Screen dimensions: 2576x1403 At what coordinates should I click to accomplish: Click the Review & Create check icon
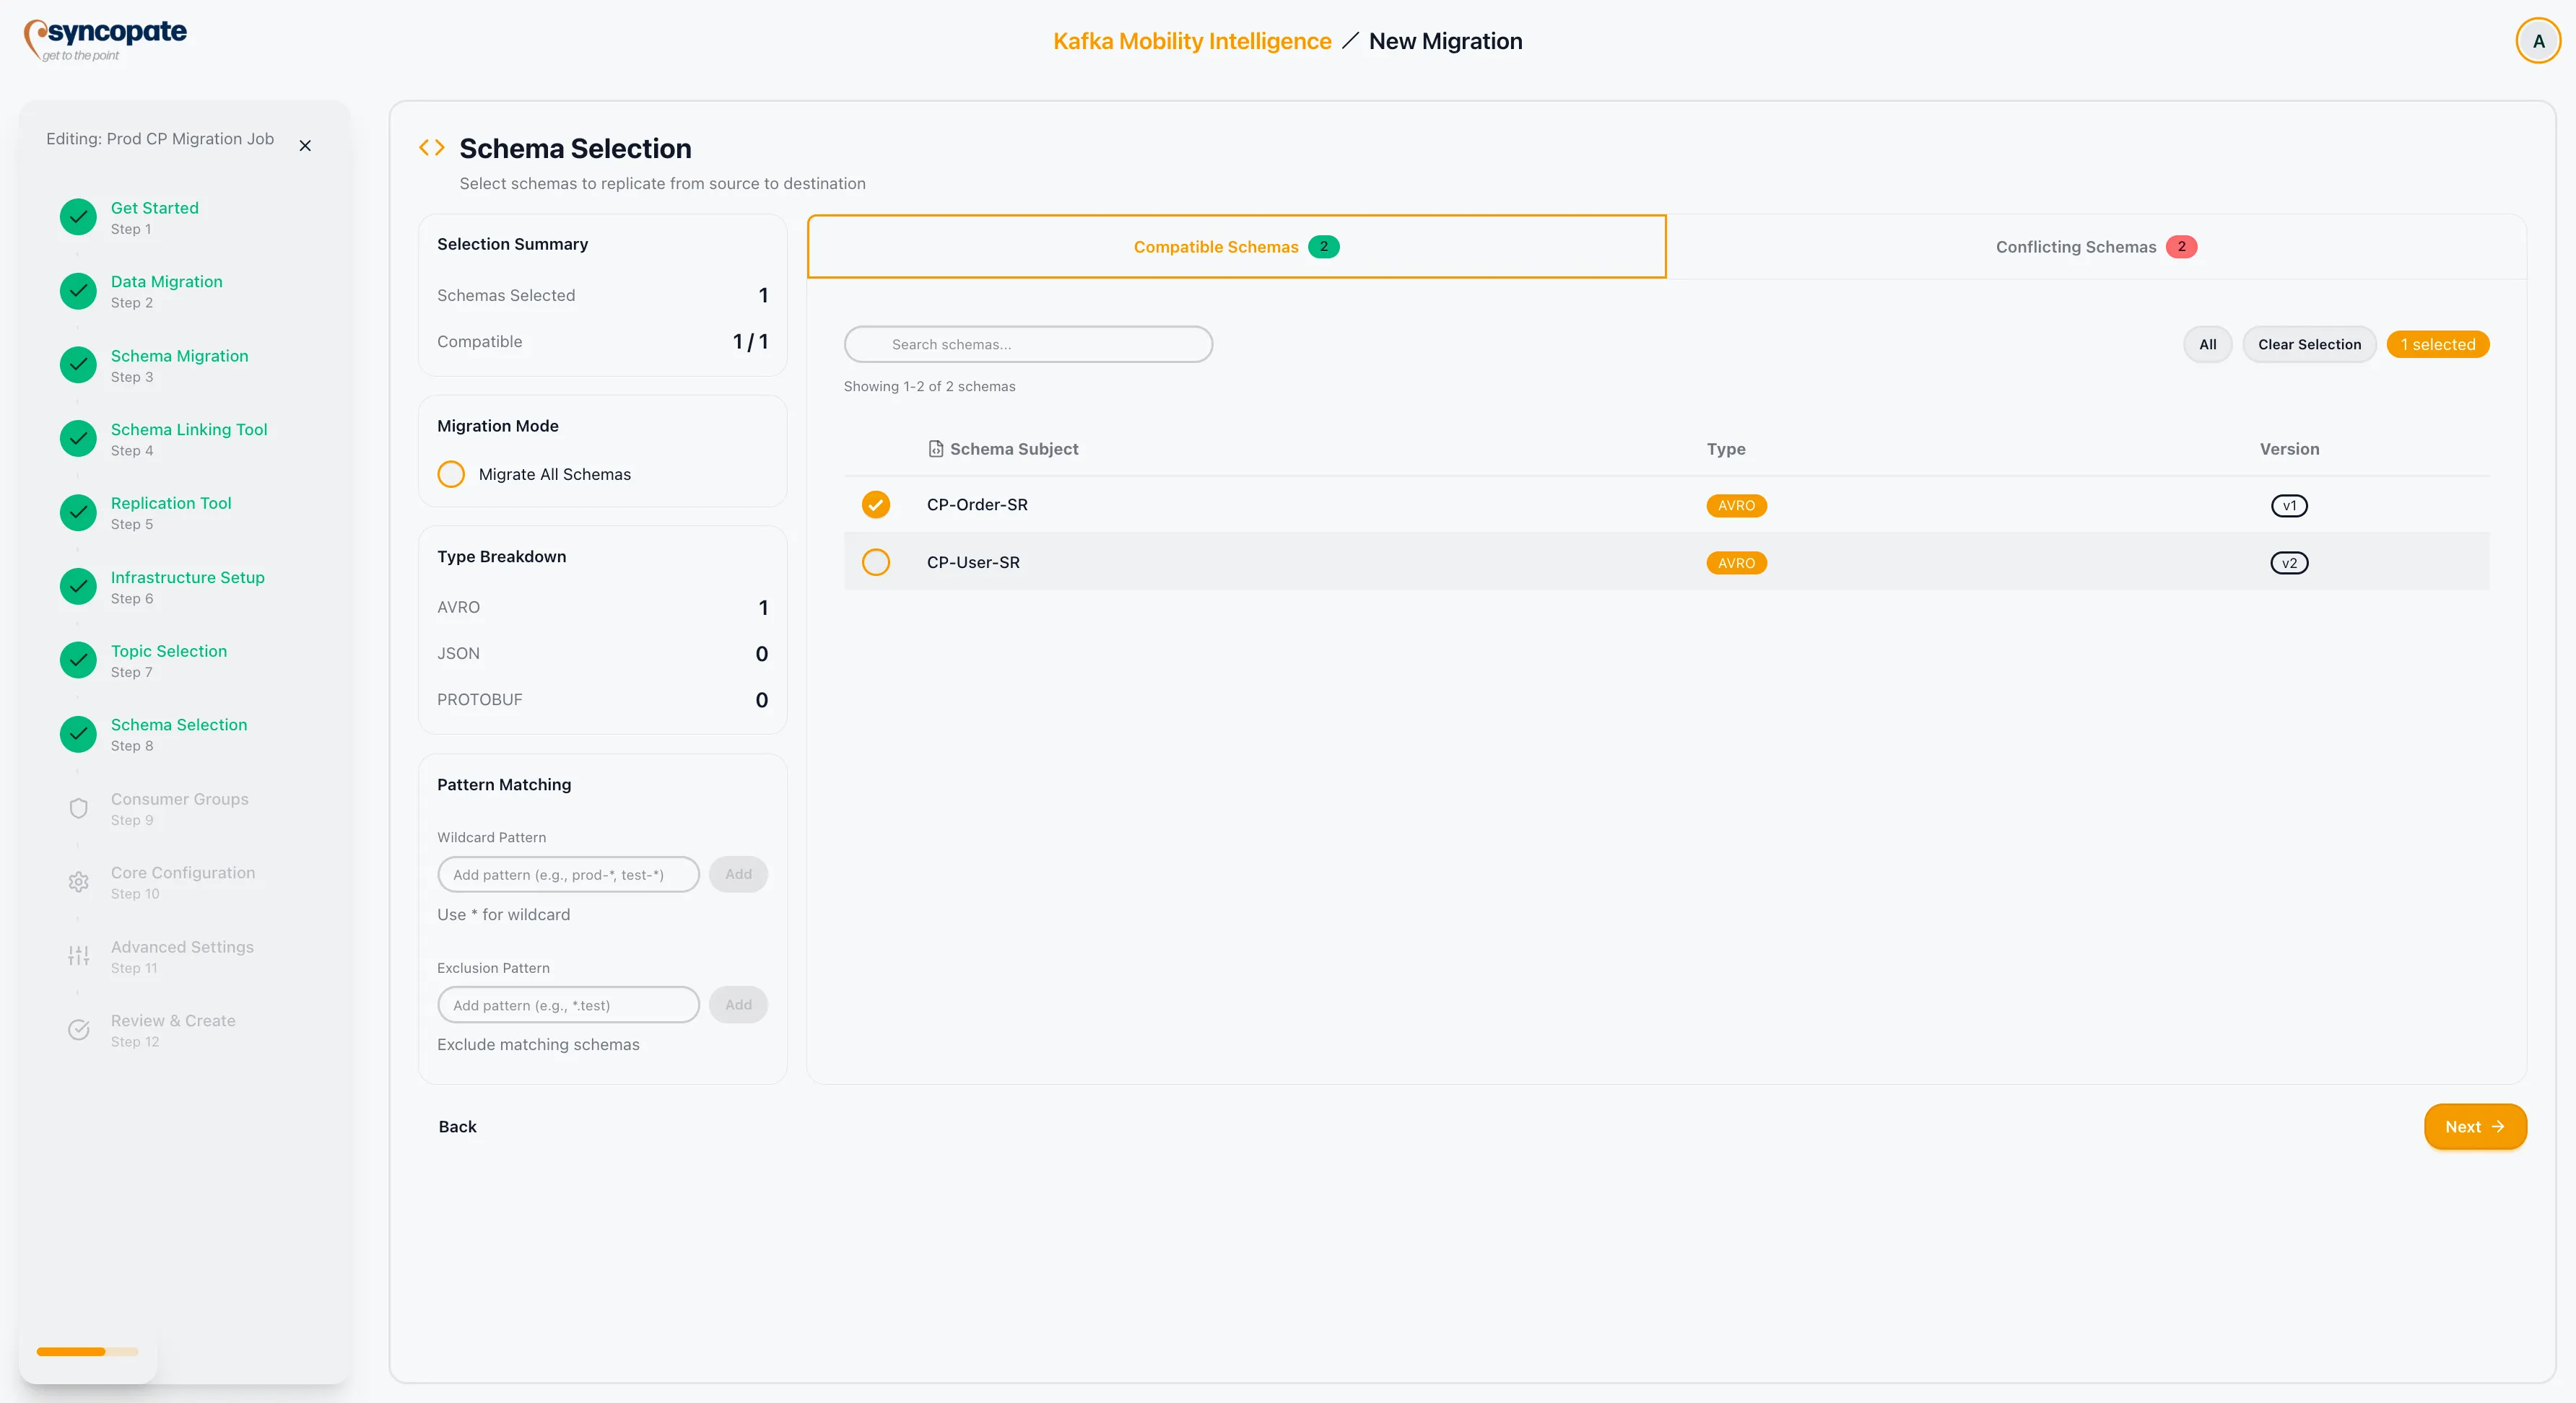coord(77,1029)
